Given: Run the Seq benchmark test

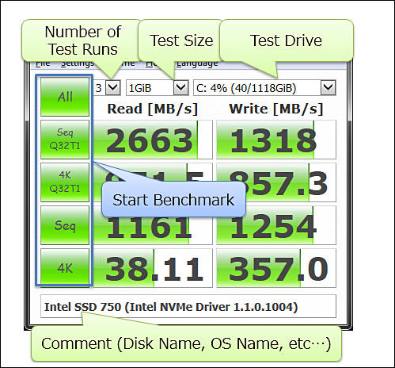Looking at the screenshot, I should 65,225.
